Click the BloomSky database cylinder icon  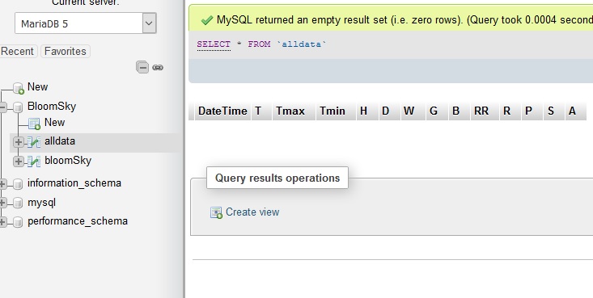pyautogui.click(x=18, y=107)
